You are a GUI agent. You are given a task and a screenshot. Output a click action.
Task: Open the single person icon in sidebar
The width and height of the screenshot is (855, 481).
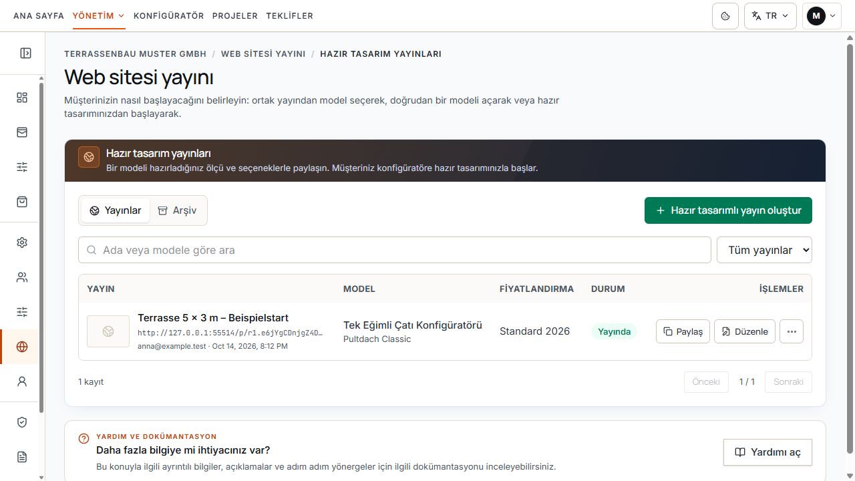(22, 381)
